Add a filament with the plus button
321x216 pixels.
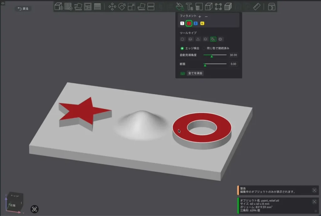[x=200, y=16]
